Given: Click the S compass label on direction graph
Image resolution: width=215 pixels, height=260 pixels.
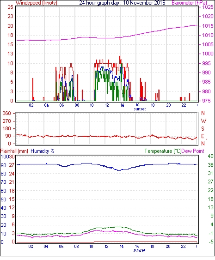Looking at the screenshot, I should tap(203, 128).
